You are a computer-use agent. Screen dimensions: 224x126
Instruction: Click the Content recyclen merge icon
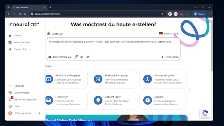pyautogui.click(x=147, y=79)
